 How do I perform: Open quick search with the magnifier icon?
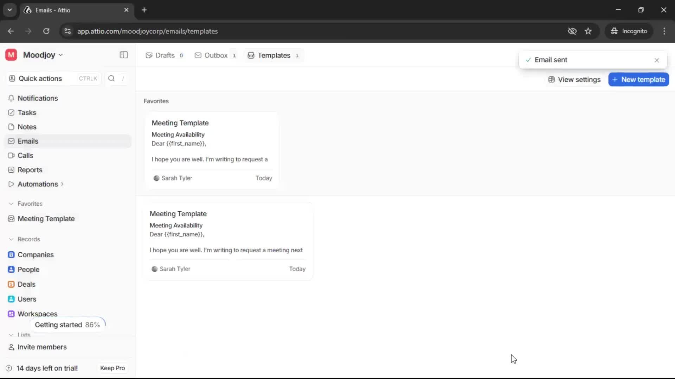click(x=111, y=78)
